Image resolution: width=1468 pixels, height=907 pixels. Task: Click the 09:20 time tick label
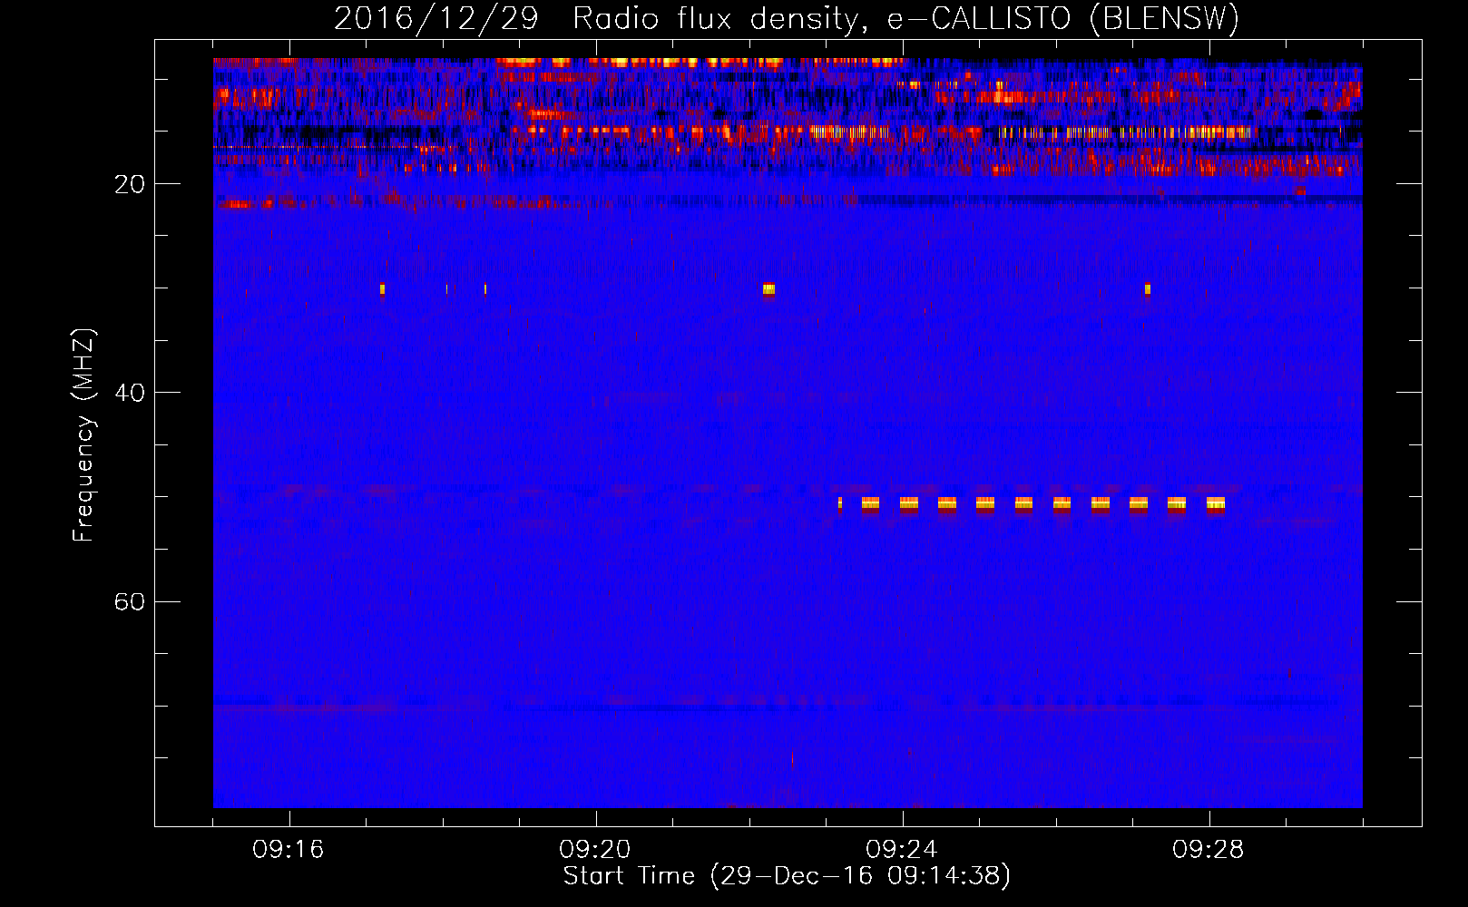595,850
